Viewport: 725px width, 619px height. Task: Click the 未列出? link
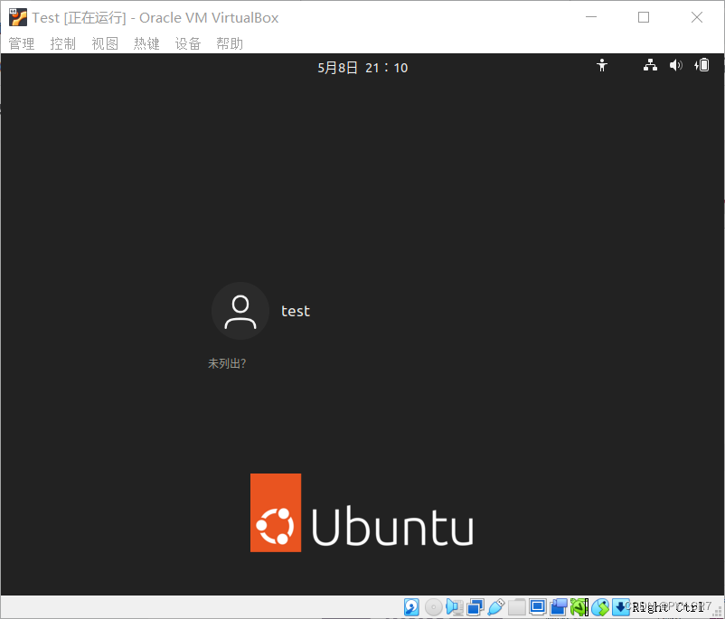227,363
